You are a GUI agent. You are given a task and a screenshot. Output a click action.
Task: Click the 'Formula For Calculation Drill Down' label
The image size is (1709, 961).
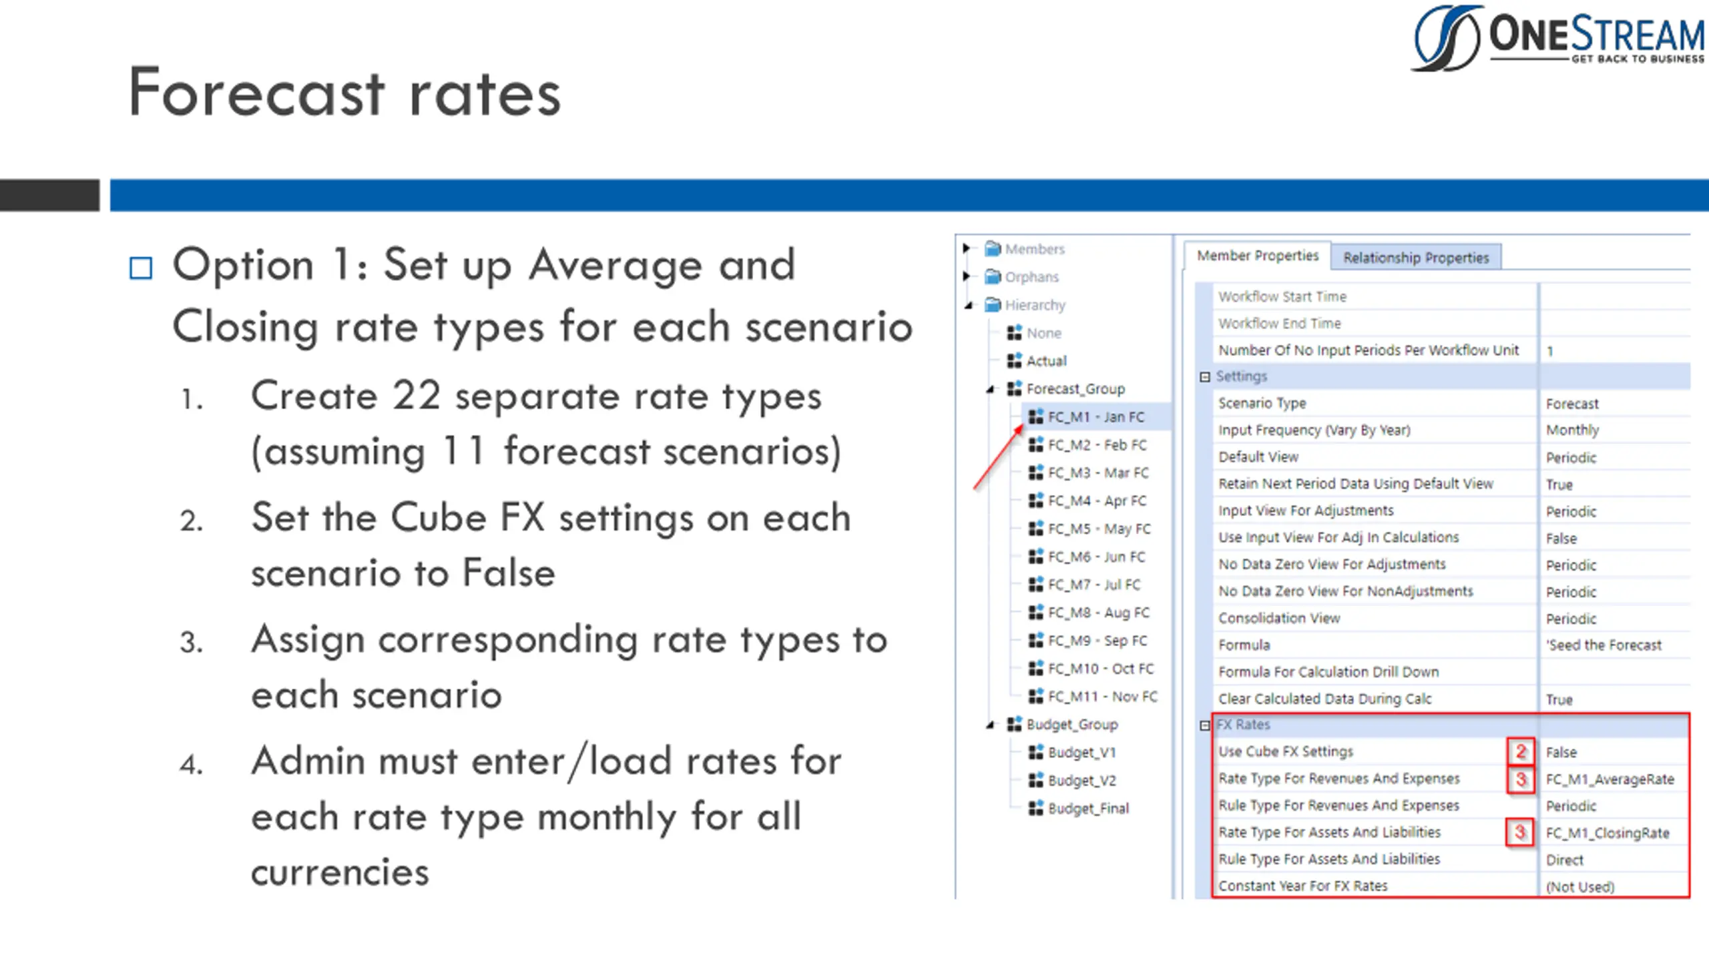1328,672
